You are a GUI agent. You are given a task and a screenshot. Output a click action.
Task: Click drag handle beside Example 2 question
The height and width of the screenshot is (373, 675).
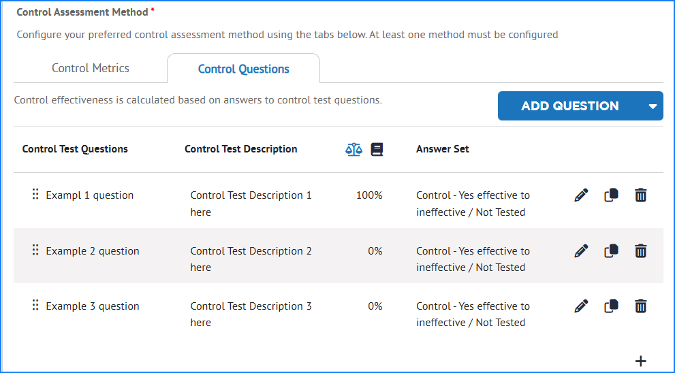click(x=35, y=250)
